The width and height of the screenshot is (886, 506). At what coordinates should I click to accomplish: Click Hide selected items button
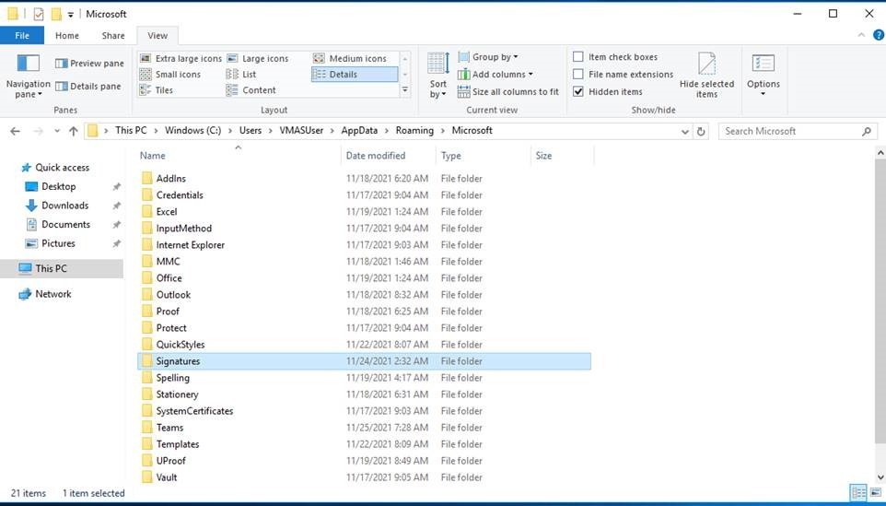(706, 76)
